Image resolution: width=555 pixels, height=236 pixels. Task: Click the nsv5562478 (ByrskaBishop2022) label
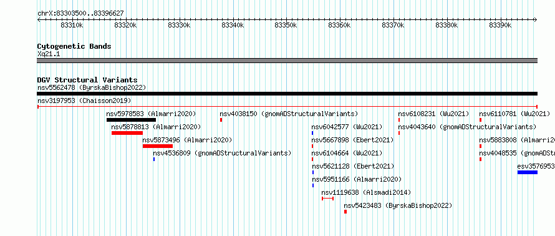92,87
